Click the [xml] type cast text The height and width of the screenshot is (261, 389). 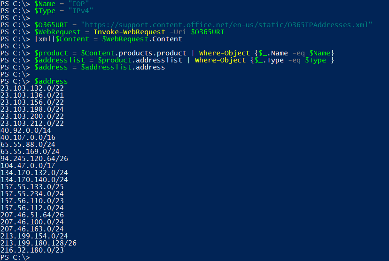click(x=46, y=39)
